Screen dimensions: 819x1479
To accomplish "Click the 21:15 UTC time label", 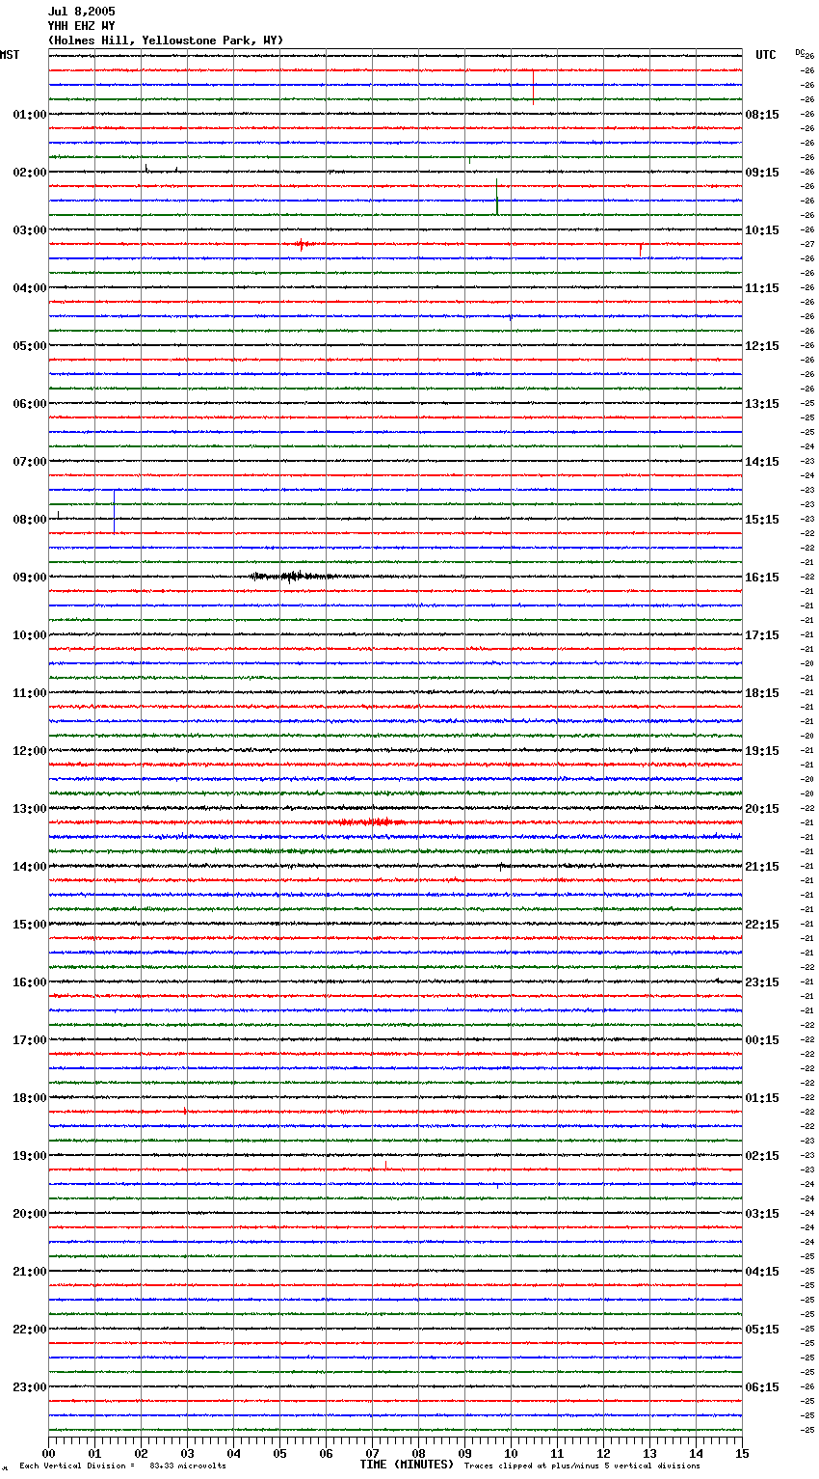I will pos(762,867).
